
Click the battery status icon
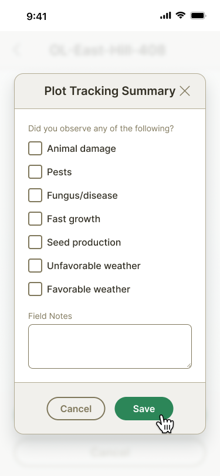tap(198, 15)
